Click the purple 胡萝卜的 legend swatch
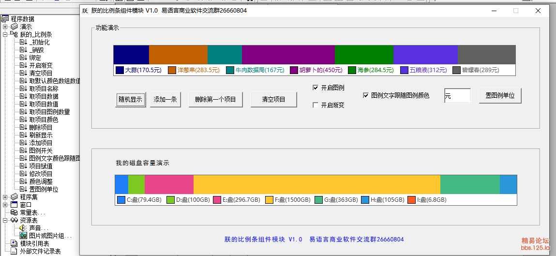The image size is (556, 256). pyautogui.click(x=294, y=70)
